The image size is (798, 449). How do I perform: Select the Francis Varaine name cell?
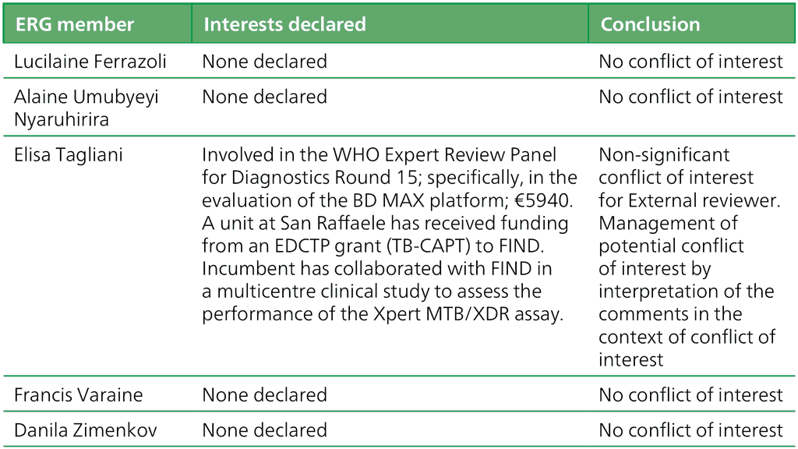(79, 395)
